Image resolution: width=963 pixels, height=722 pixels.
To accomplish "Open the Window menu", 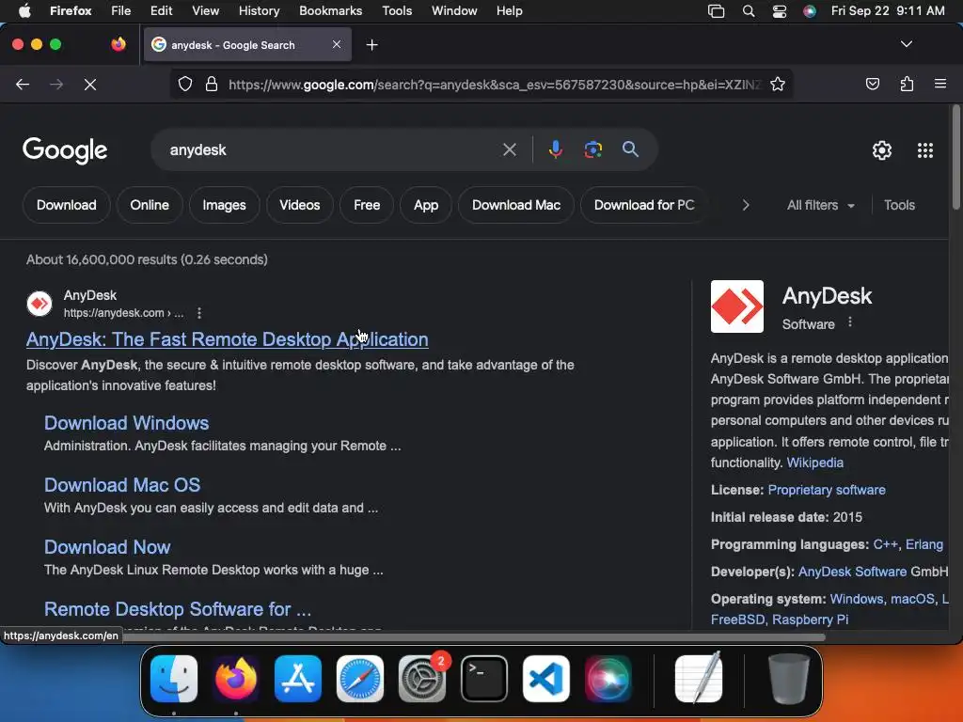I will pos(454,11).
